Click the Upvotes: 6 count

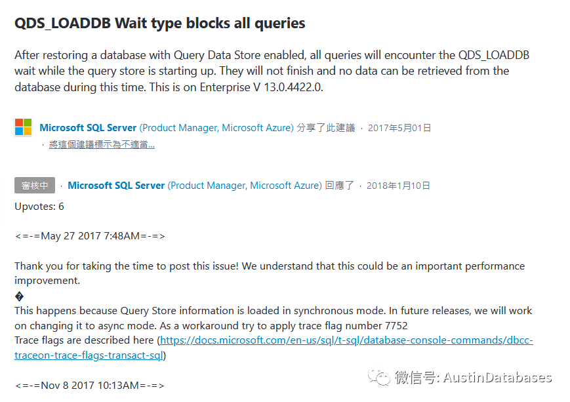[x=39, y=207]
